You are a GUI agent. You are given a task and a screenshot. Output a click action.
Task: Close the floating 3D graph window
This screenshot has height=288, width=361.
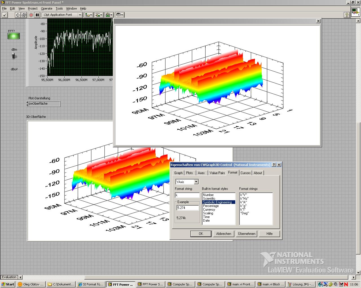click(x=318, y=21)
